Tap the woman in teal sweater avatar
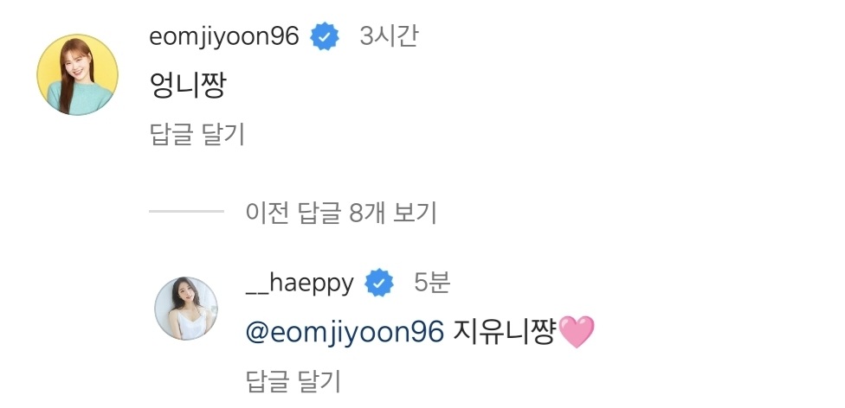 (x=78, y=74)
